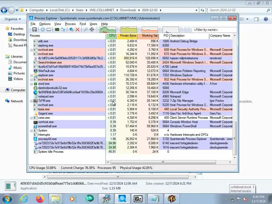Toggle the process tree view icon
Image resolution: width=272 pixels, height=204 pixels.
63,30
